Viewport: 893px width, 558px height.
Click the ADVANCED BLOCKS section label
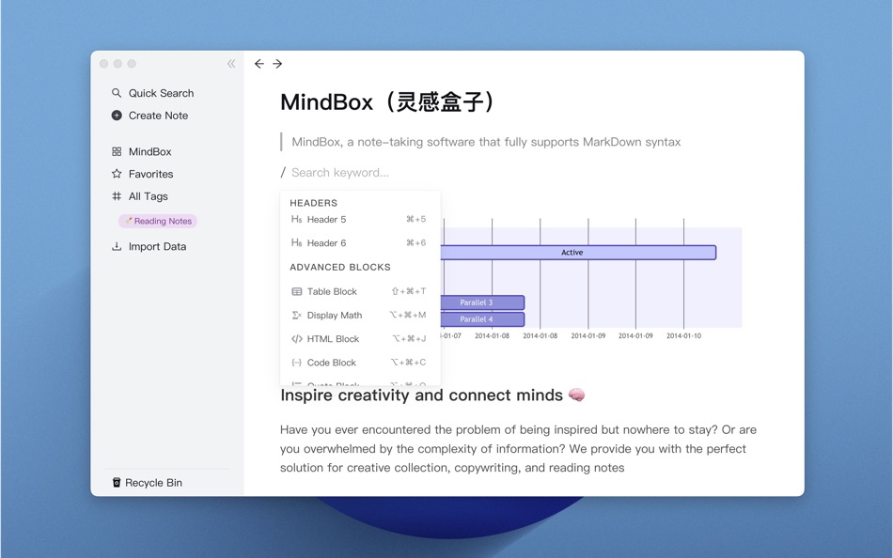[340, 267]
